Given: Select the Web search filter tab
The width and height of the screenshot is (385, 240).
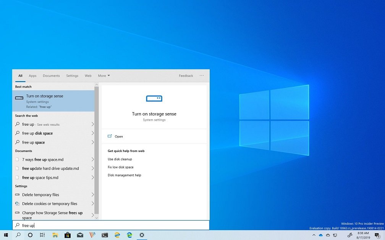Looking at the screenshot, I should coord(88,76).
